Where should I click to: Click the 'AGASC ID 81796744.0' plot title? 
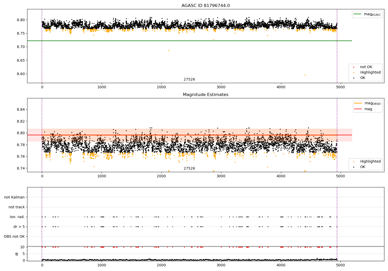pyautogui.click(x=205, y=6)
